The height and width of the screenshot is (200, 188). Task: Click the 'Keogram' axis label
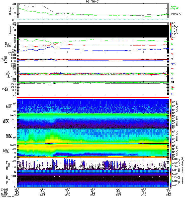tap(10, 30)
